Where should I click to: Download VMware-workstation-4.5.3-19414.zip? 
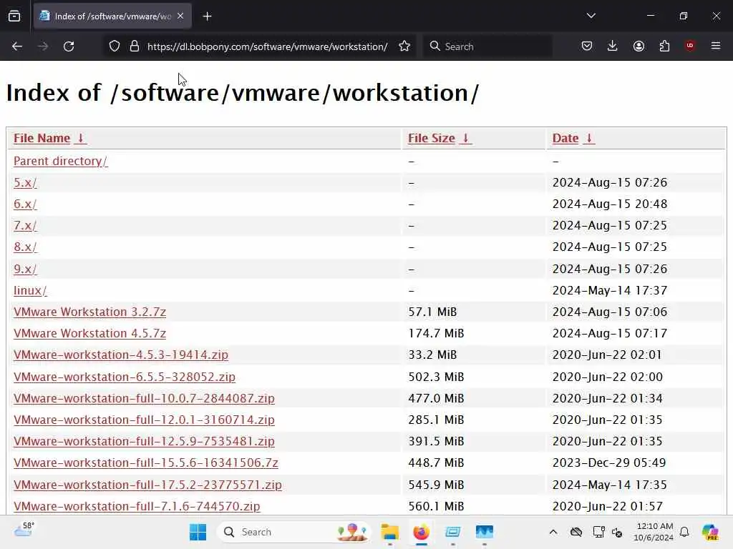120,355
